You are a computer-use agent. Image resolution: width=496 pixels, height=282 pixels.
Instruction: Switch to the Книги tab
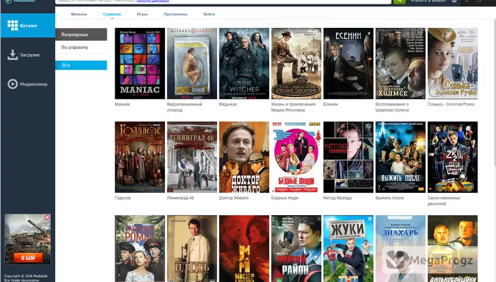[209, 14]
